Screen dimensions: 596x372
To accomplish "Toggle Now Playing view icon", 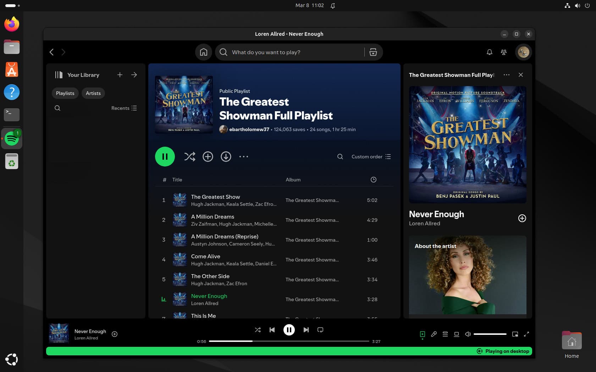I will point(423,334).
